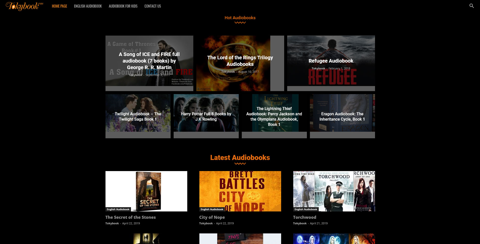Open Torchwood title link
Screen dimensions: 480x244
click(305, 217)
